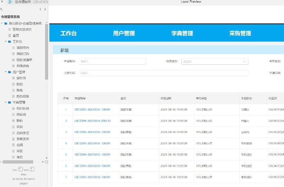Switch to the 工作台 navigation tab
This screenshot has height=187, width=284.
(x=69, y=33)
